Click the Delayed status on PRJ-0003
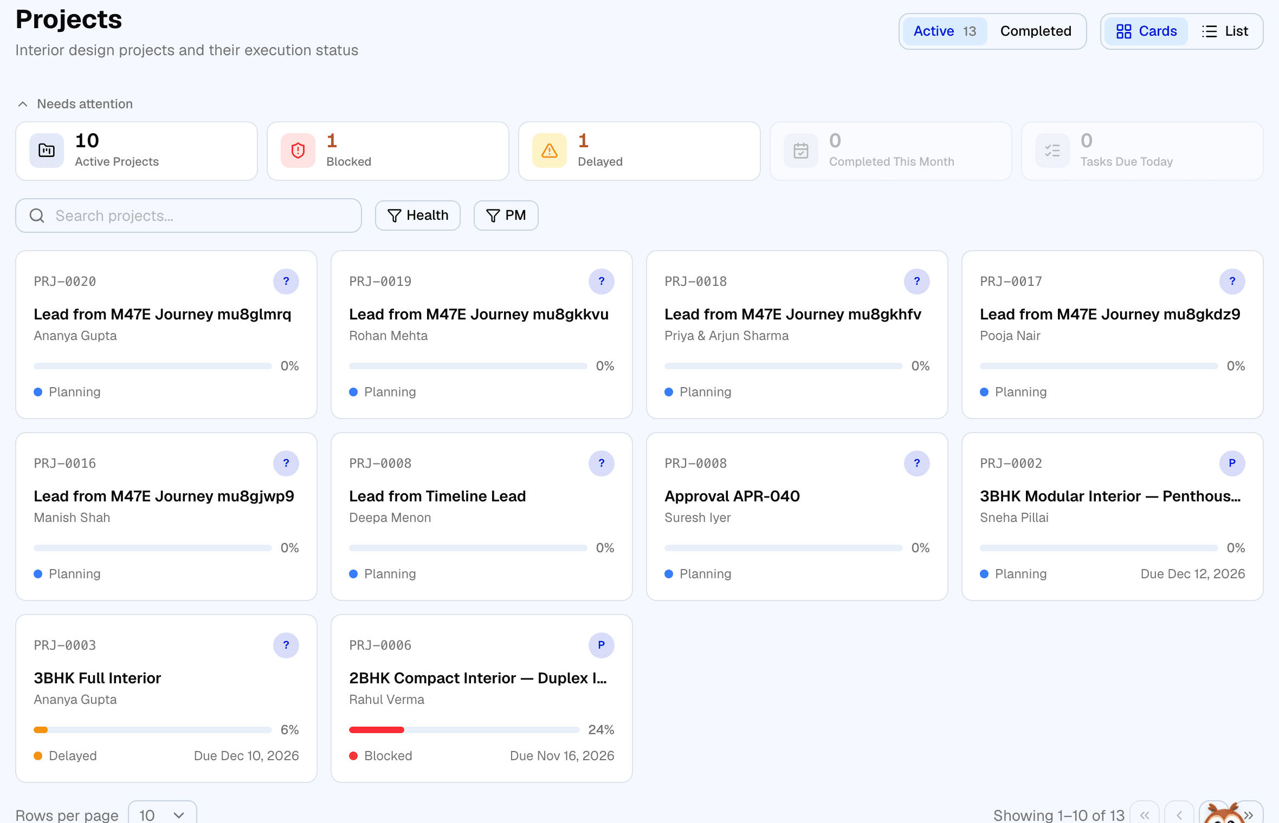This screenshot has height=823, width=1279. coord(66,756)
